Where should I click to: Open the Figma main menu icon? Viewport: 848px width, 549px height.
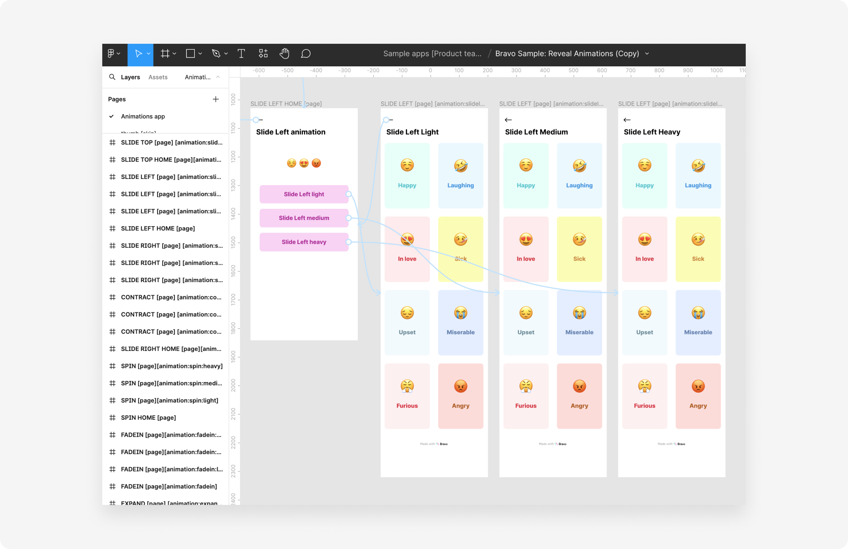coord(111,54)
